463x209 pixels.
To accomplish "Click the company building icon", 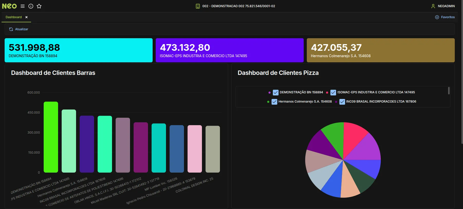I will pos(198,6).
